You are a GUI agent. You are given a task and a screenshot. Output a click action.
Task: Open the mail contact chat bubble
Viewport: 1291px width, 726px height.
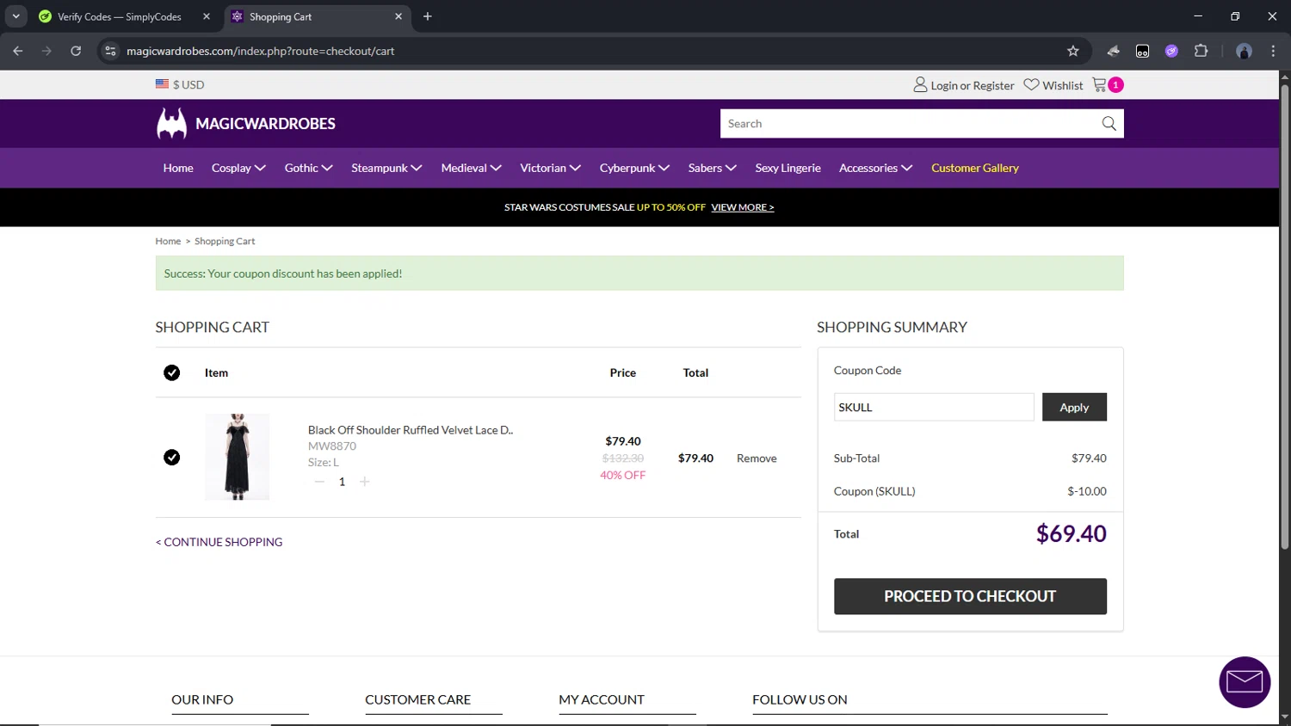(x=1245, y=682)
